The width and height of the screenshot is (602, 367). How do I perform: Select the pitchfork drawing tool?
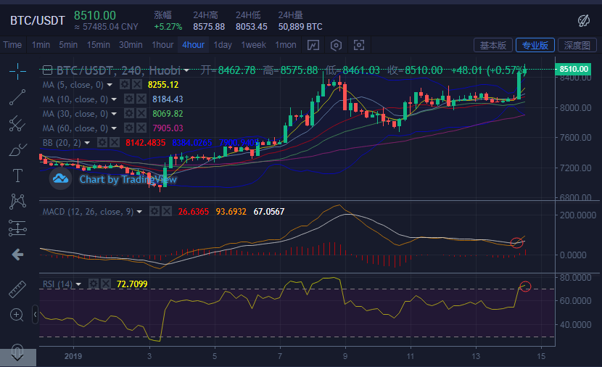click(17, 123)
